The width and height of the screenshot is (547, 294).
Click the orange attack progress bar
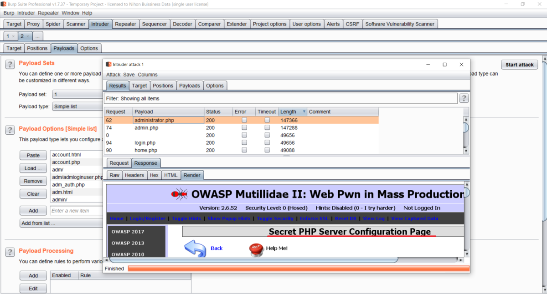click(299, 269)
